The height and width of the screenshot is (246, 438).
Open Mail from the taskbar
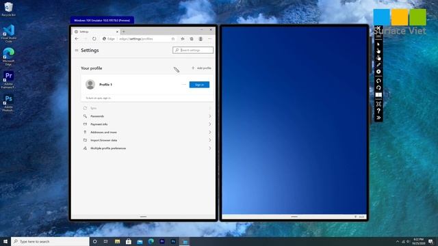coord(140,241)
